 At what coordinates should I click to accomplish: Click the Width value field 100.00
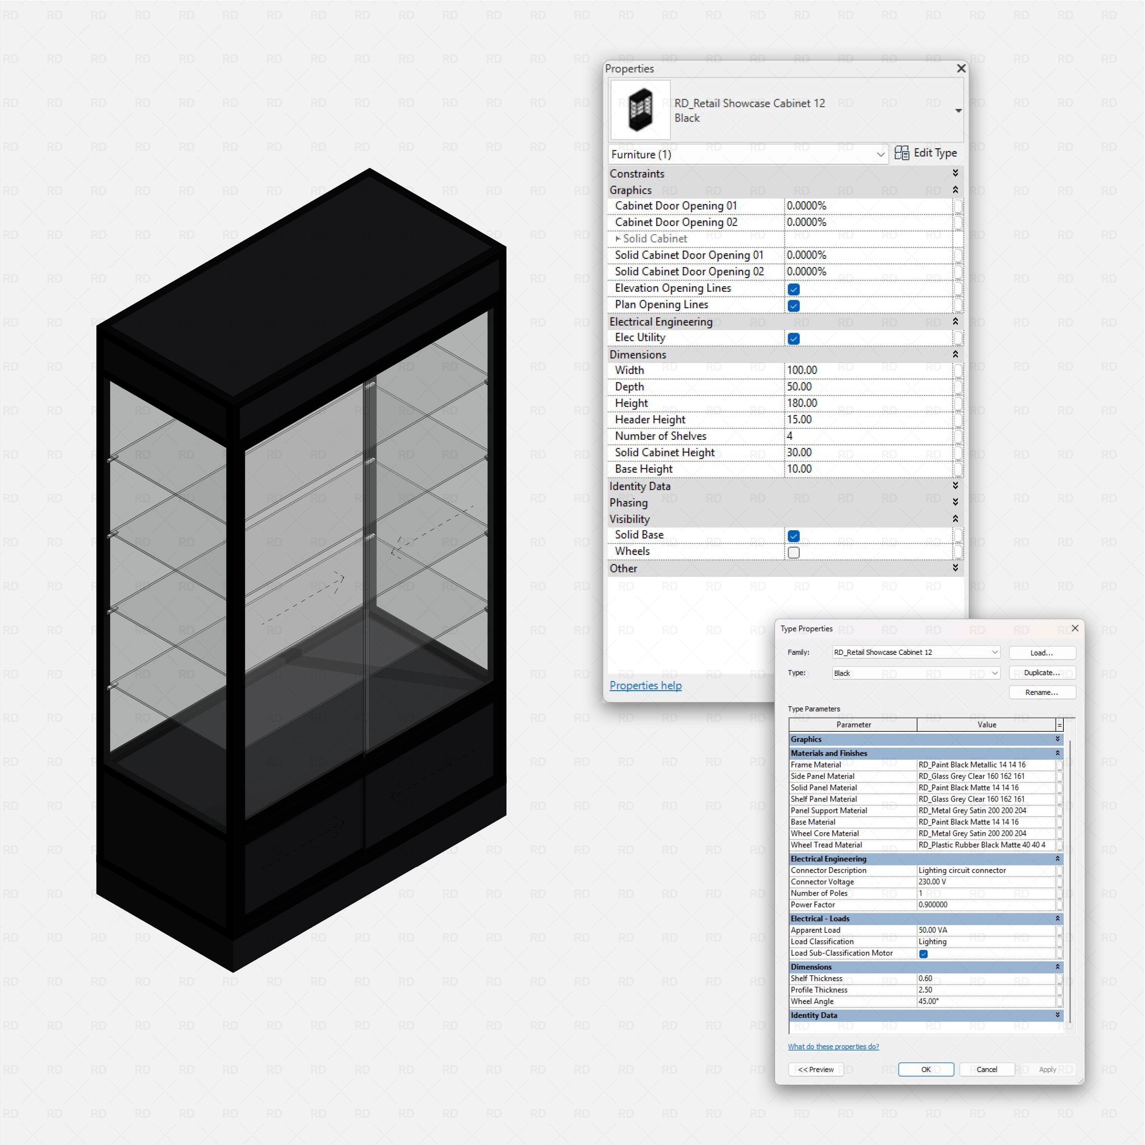pyautogui.click(x=868, y=370)
